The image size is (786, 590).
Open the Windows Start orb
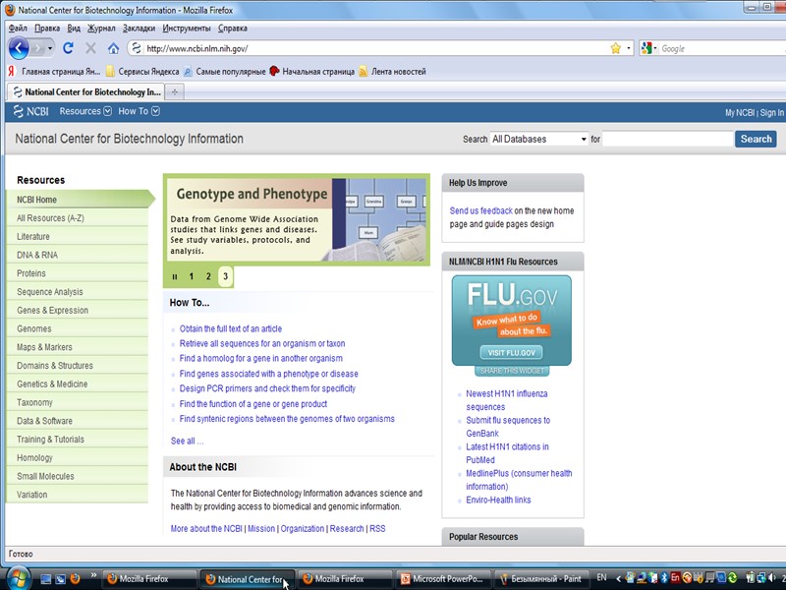[18, 578]
